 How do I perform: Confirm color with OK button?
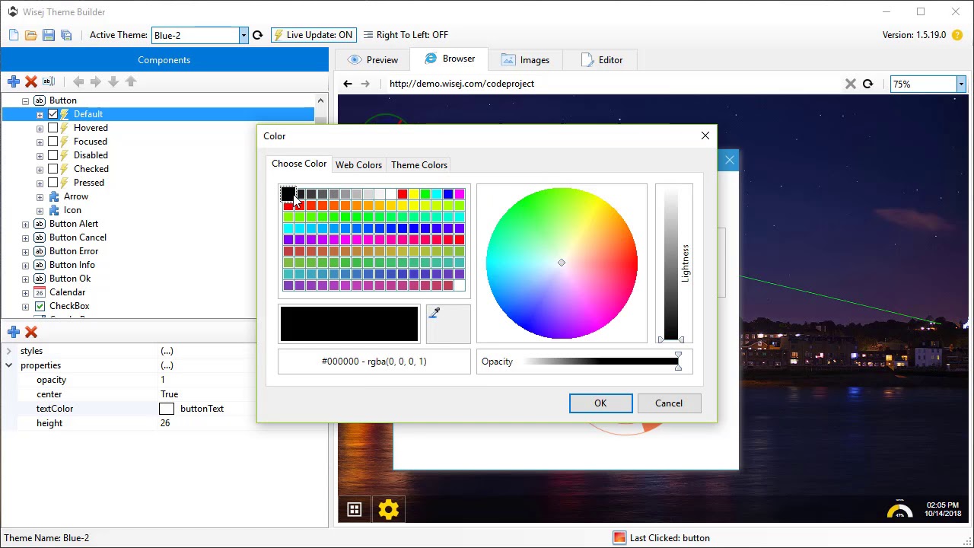click(x=600, y=403)
